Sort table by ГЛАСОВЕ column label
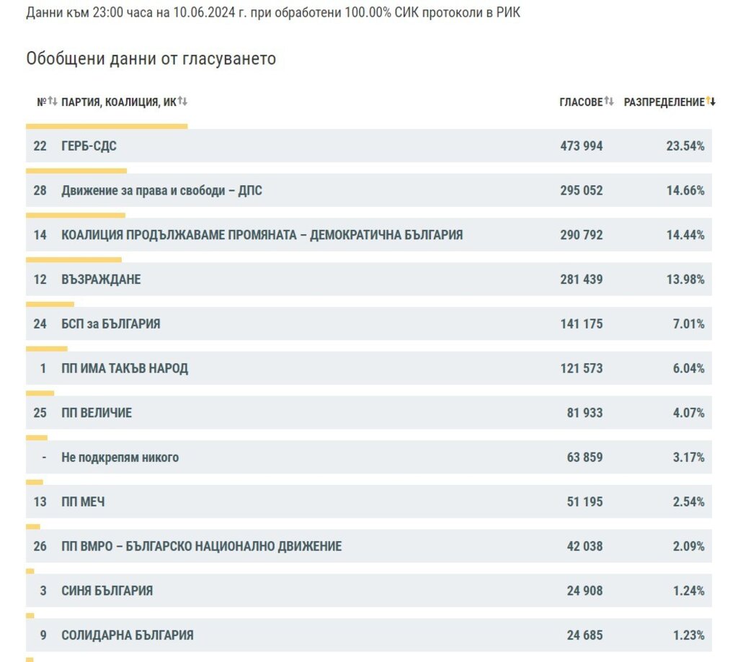Image resolution: width=738 pixels, height=662 pixels. click(580, 102)
